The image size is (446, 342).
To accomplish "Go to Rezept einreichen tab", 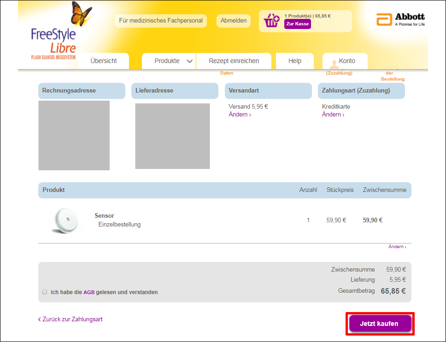I will pos(234,61).
